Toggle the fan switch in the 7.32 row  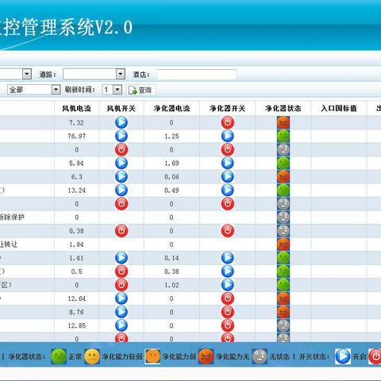(121, 122)
